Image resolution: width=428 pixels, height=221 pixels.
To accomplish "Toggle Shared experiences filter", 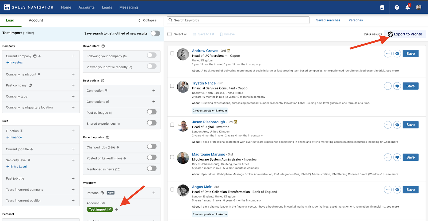I will (x=152, y=123).
